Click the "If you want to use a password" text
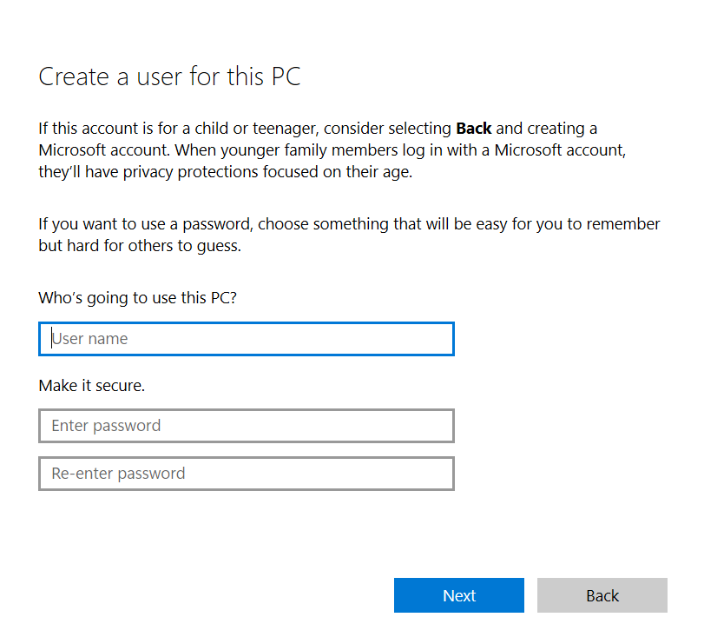This screenshot has height=637, width=704. click(x=145, y=224)
